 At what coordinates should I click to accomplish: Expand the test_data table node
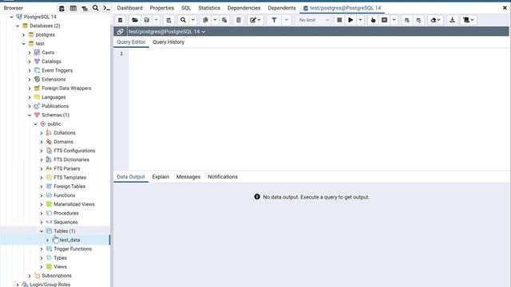[48, 240]
